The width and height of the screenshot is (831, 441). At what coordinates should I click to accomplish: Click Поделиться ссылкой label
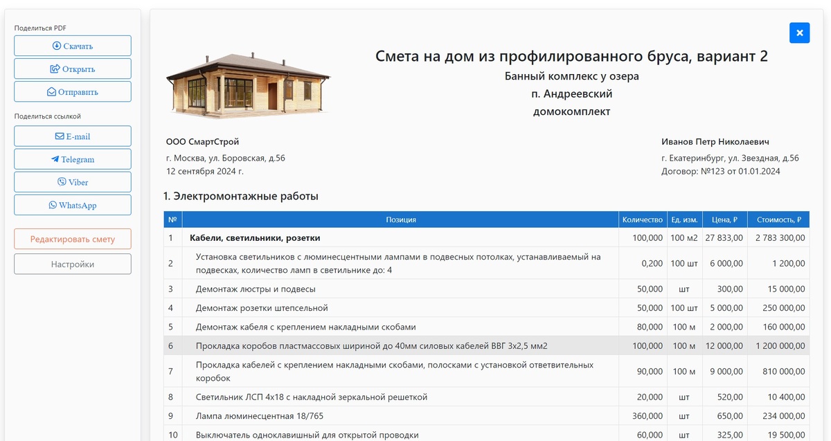point(48,116)
